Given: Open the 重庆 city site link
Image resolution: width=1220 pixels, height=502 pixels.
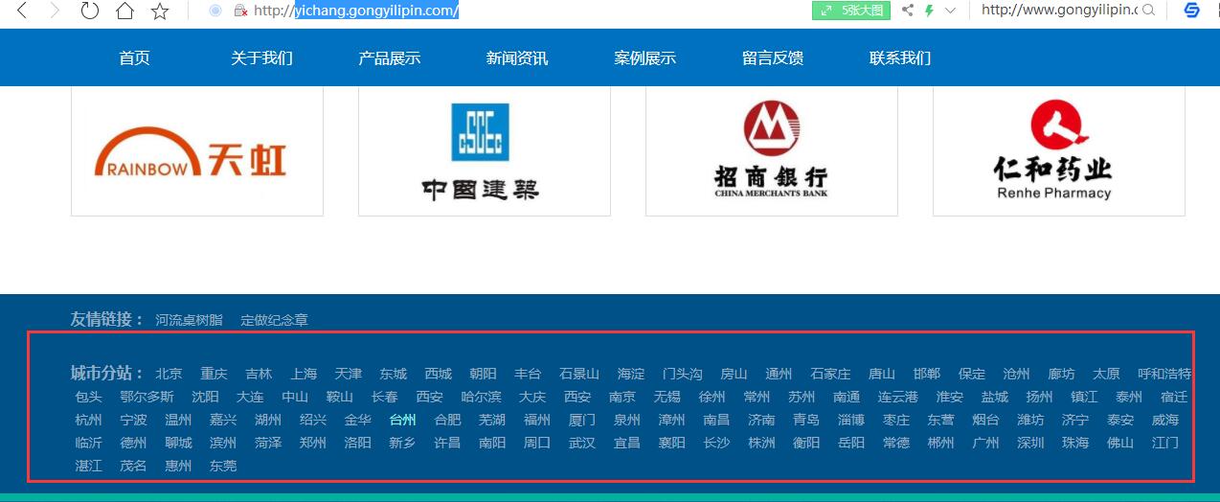Looking at the screenshot, I should coord(214,374).
